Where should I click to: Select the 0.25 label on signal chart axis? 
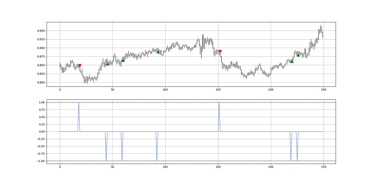point(42,124)
